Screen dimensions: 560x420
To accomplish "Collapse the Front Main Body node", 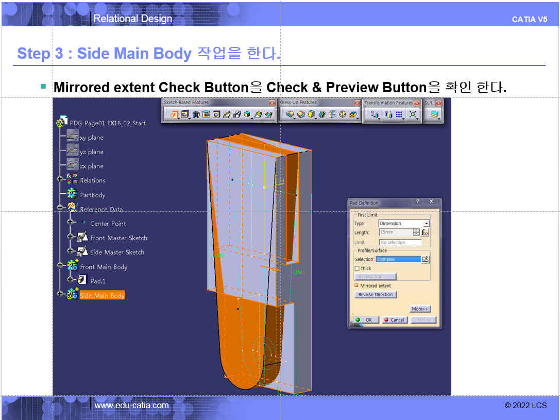I will [60, 265].
